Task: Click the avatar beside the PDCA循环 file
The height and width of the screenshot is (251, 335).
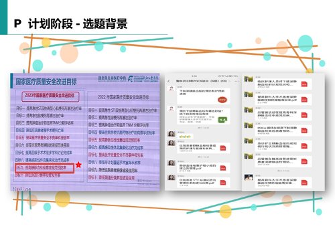Action: tap(249, 125)
